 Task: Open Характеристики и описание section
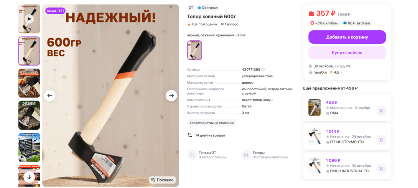point(212,123)
